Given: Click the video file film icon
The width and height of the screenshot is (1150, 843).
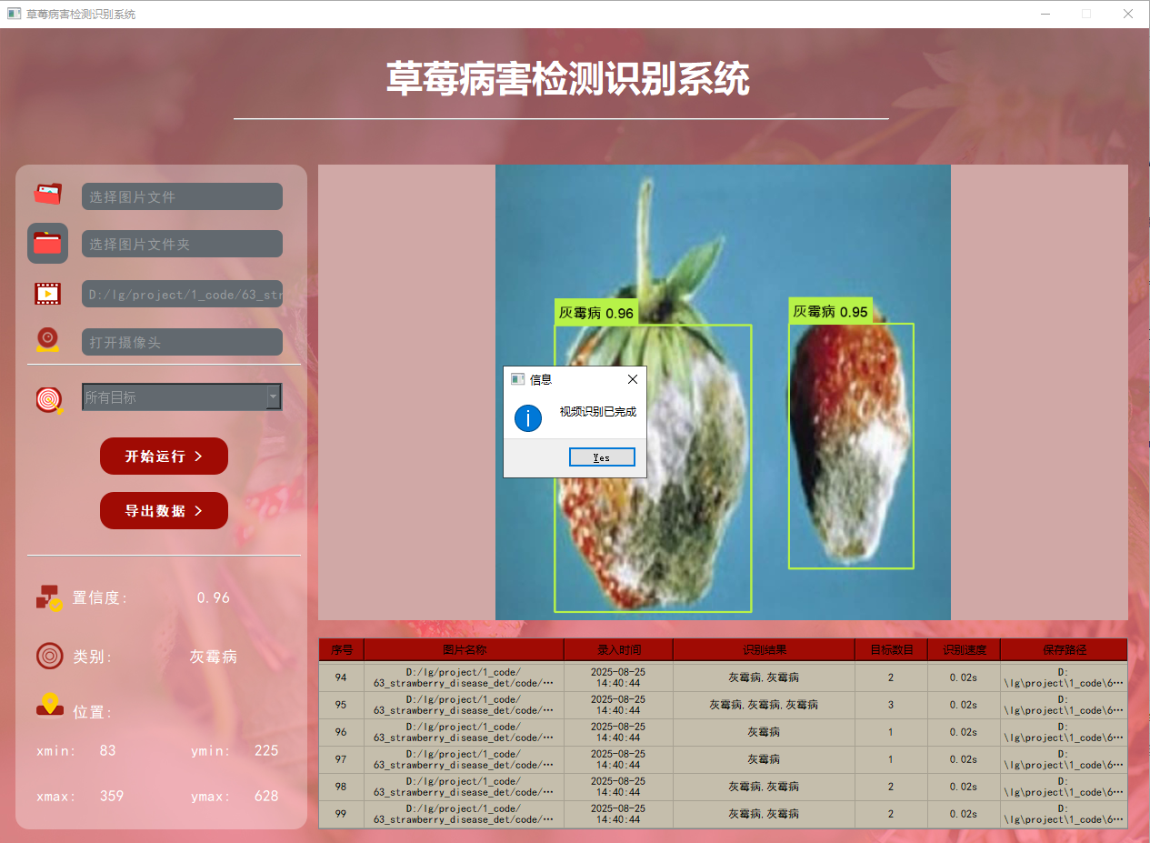Looking at the screenshot, I should tap(48, 293).
